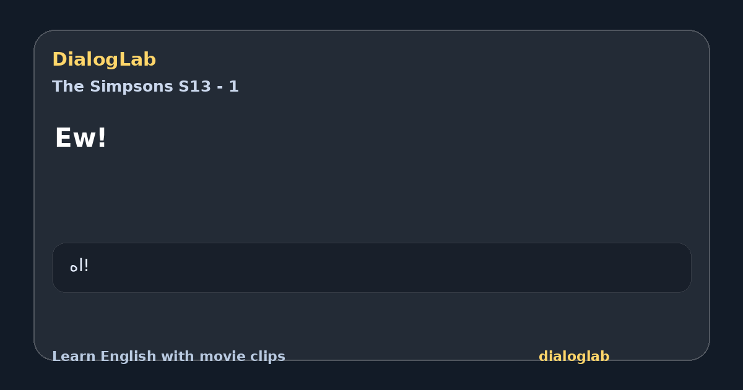This screenshot has width=743, height=390.
Task: Click the word "with" in footer tagline
Action: (x=177, y=357)
